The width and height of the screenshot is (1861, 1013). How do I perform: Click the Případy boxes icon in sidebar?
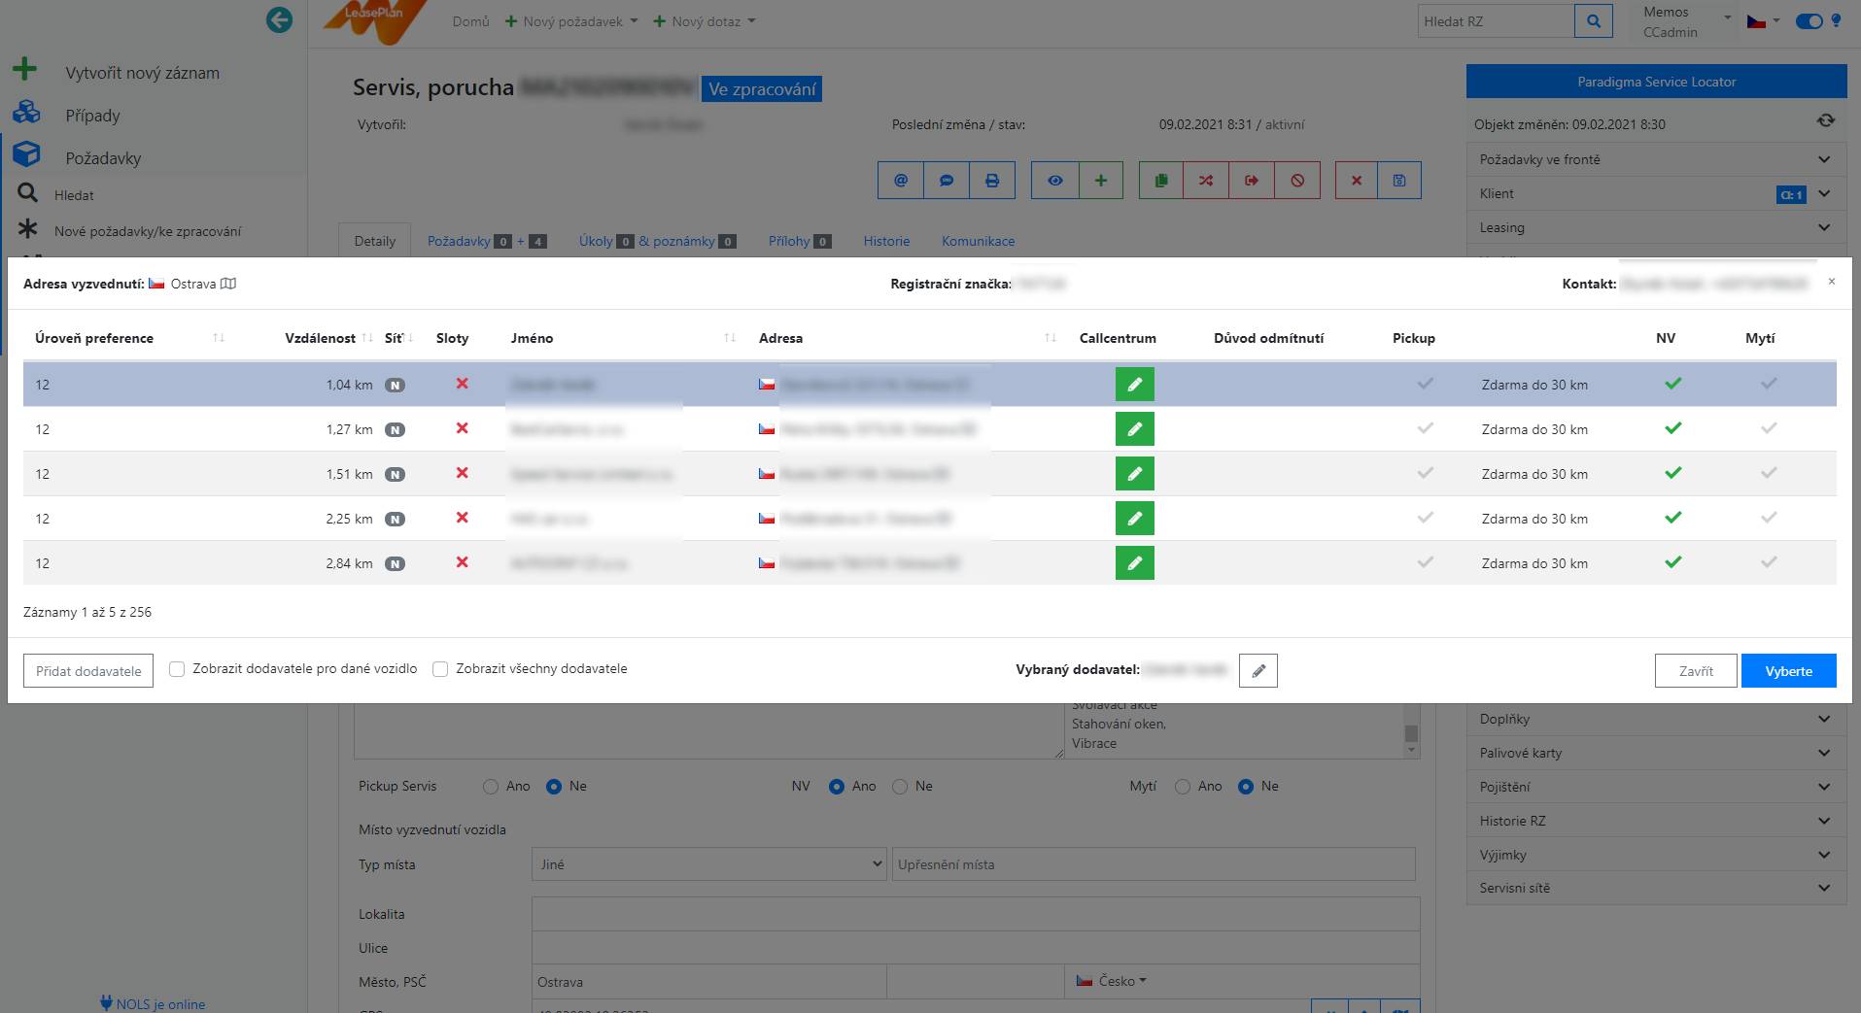pyautogui.click(x=26, y=114)
